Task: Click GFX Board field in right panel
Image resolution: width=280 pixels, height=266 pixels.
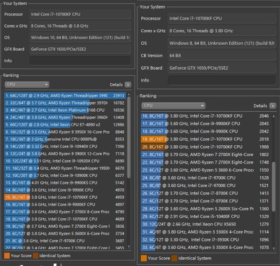Action: (x=222, y=68)
